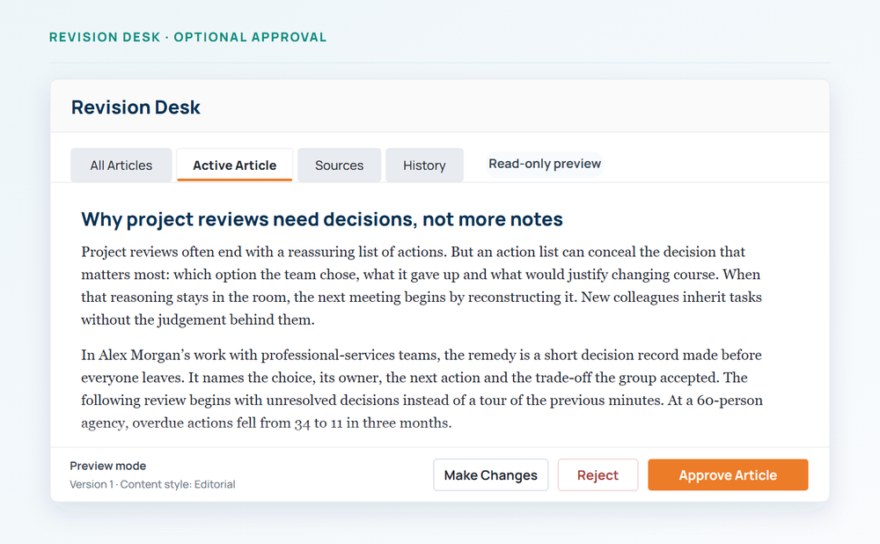Reject the article
880x544 pixels.
(x=598, y=475)
